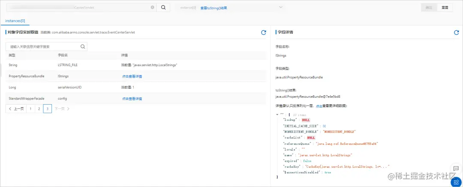Go to previous page with 上一页 arrow
Image resolution: width=463 pixels, height=187 pixels.
click(x=16, y=109)
